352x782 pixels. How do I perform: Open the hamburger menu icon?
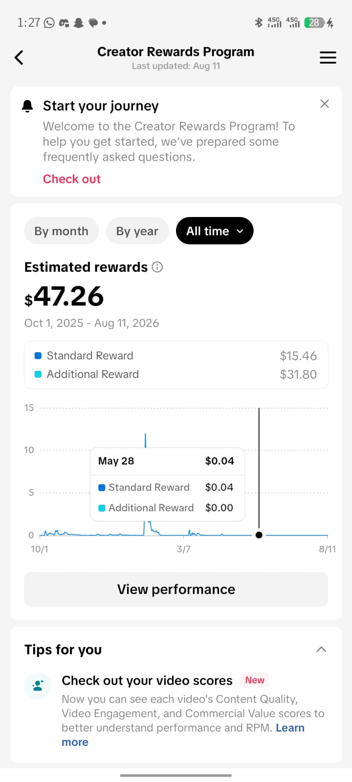pos(328,58)
